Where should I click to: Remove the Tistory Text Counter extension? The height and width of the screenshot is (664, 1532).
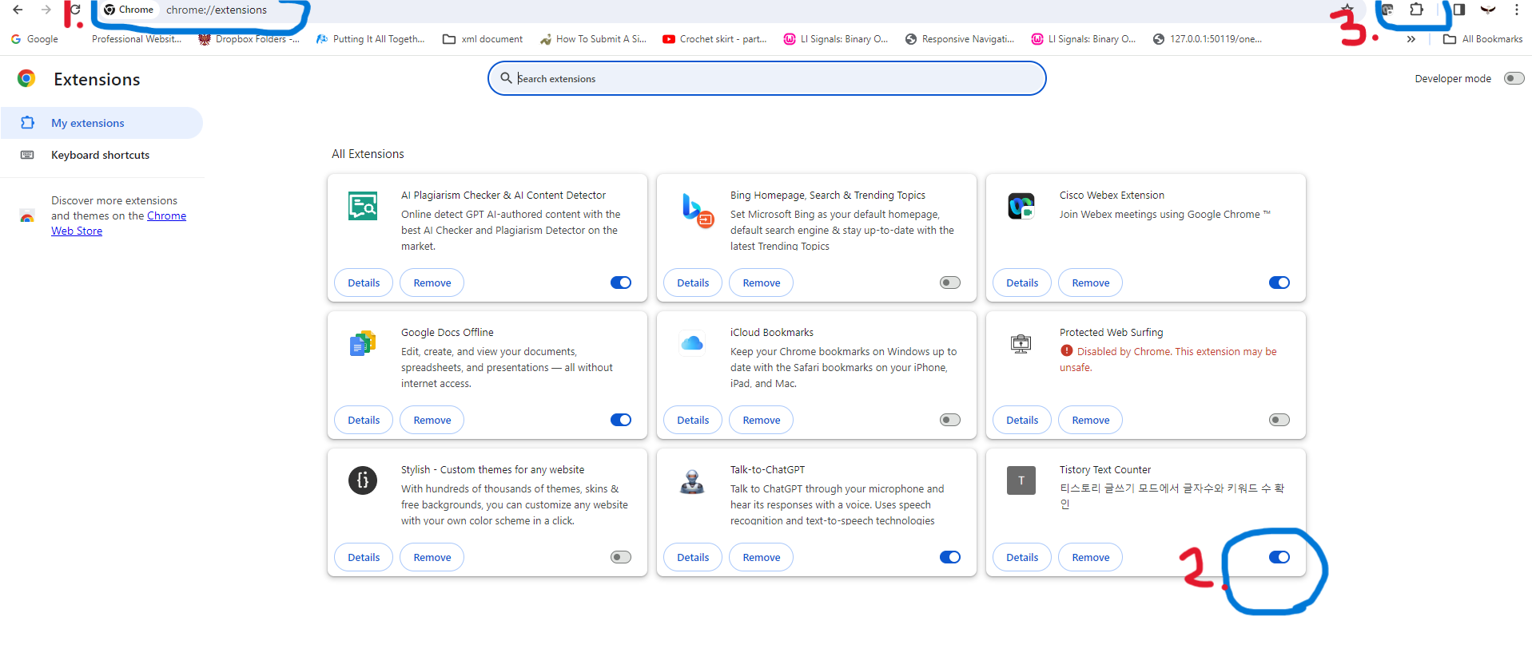point(1091,557)
